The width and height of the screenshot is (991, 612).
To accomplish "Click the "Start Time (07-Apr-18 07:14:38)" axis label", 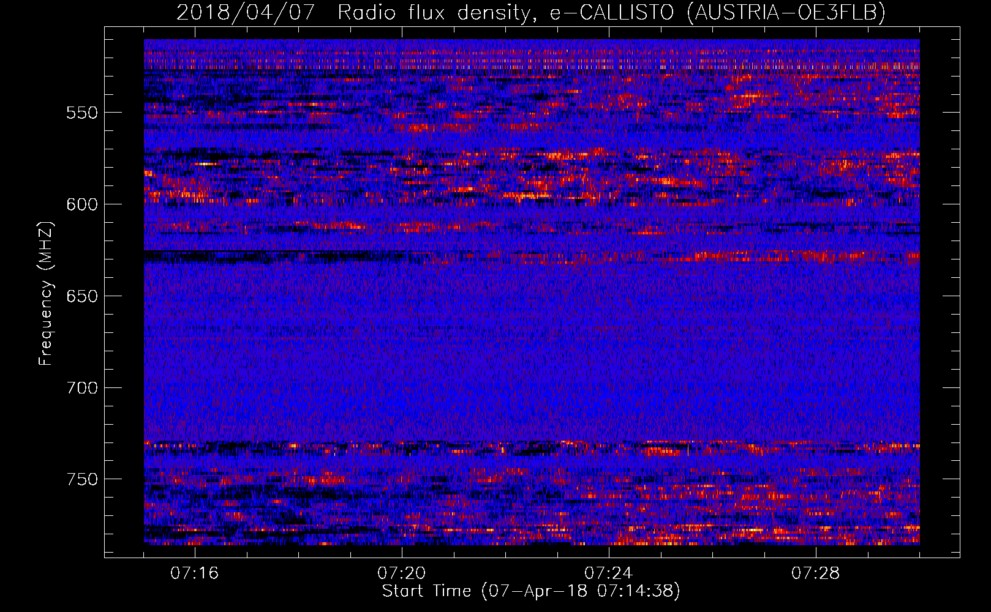I will pyautogui.click(x=531, y=591).
